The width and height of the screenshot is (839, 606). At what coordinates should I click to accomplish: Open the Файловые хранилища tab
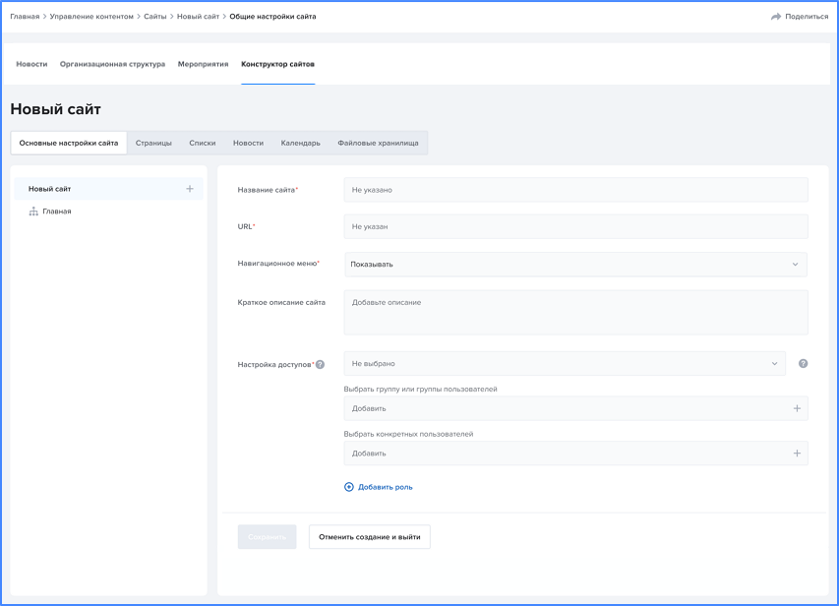[379, 143]
